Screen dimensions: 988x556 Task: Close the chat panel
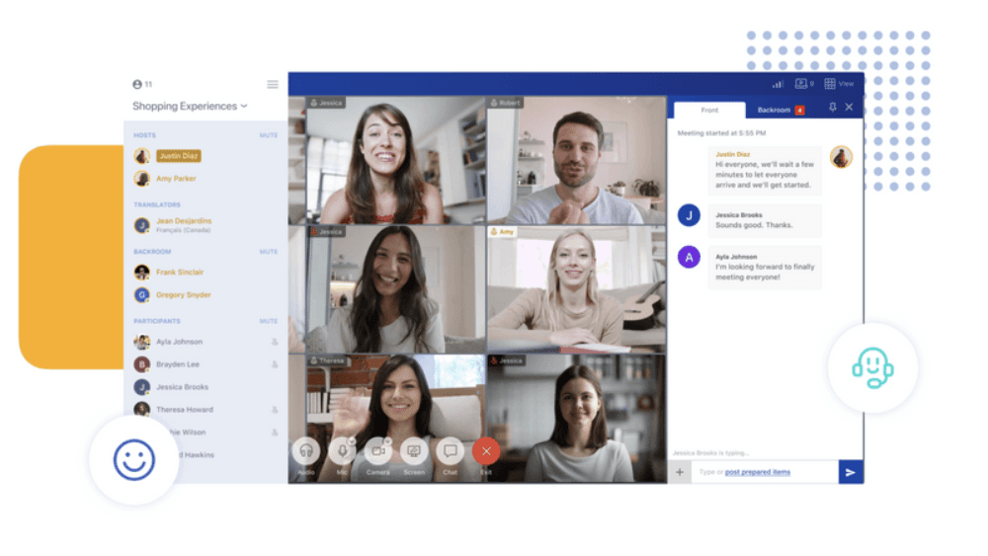click(x=850, y=107)
